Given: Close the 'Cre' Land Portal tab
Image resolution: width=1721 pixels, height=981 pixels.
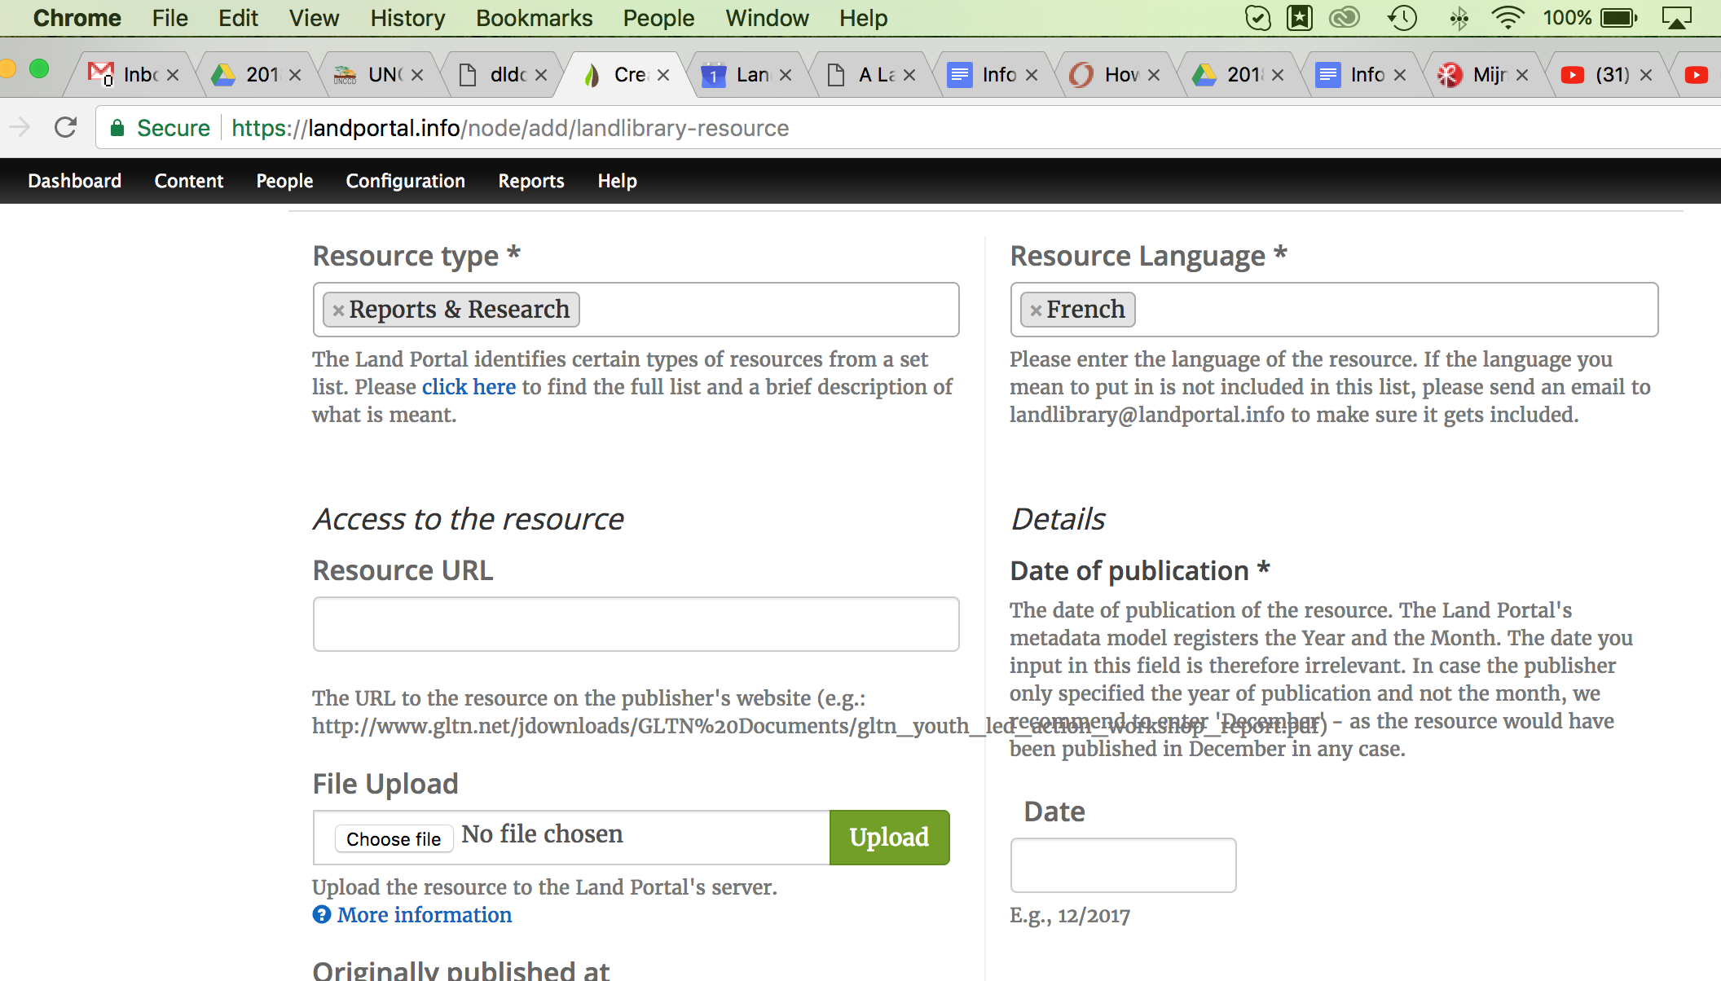Looking at the screenshot, I should coord(663,75).
